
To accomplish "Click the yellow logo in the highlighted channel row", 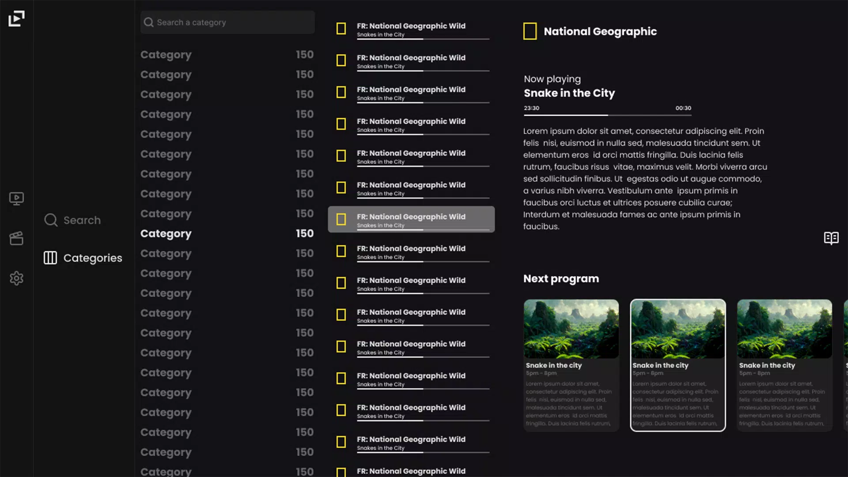I will tap(341, 219).
